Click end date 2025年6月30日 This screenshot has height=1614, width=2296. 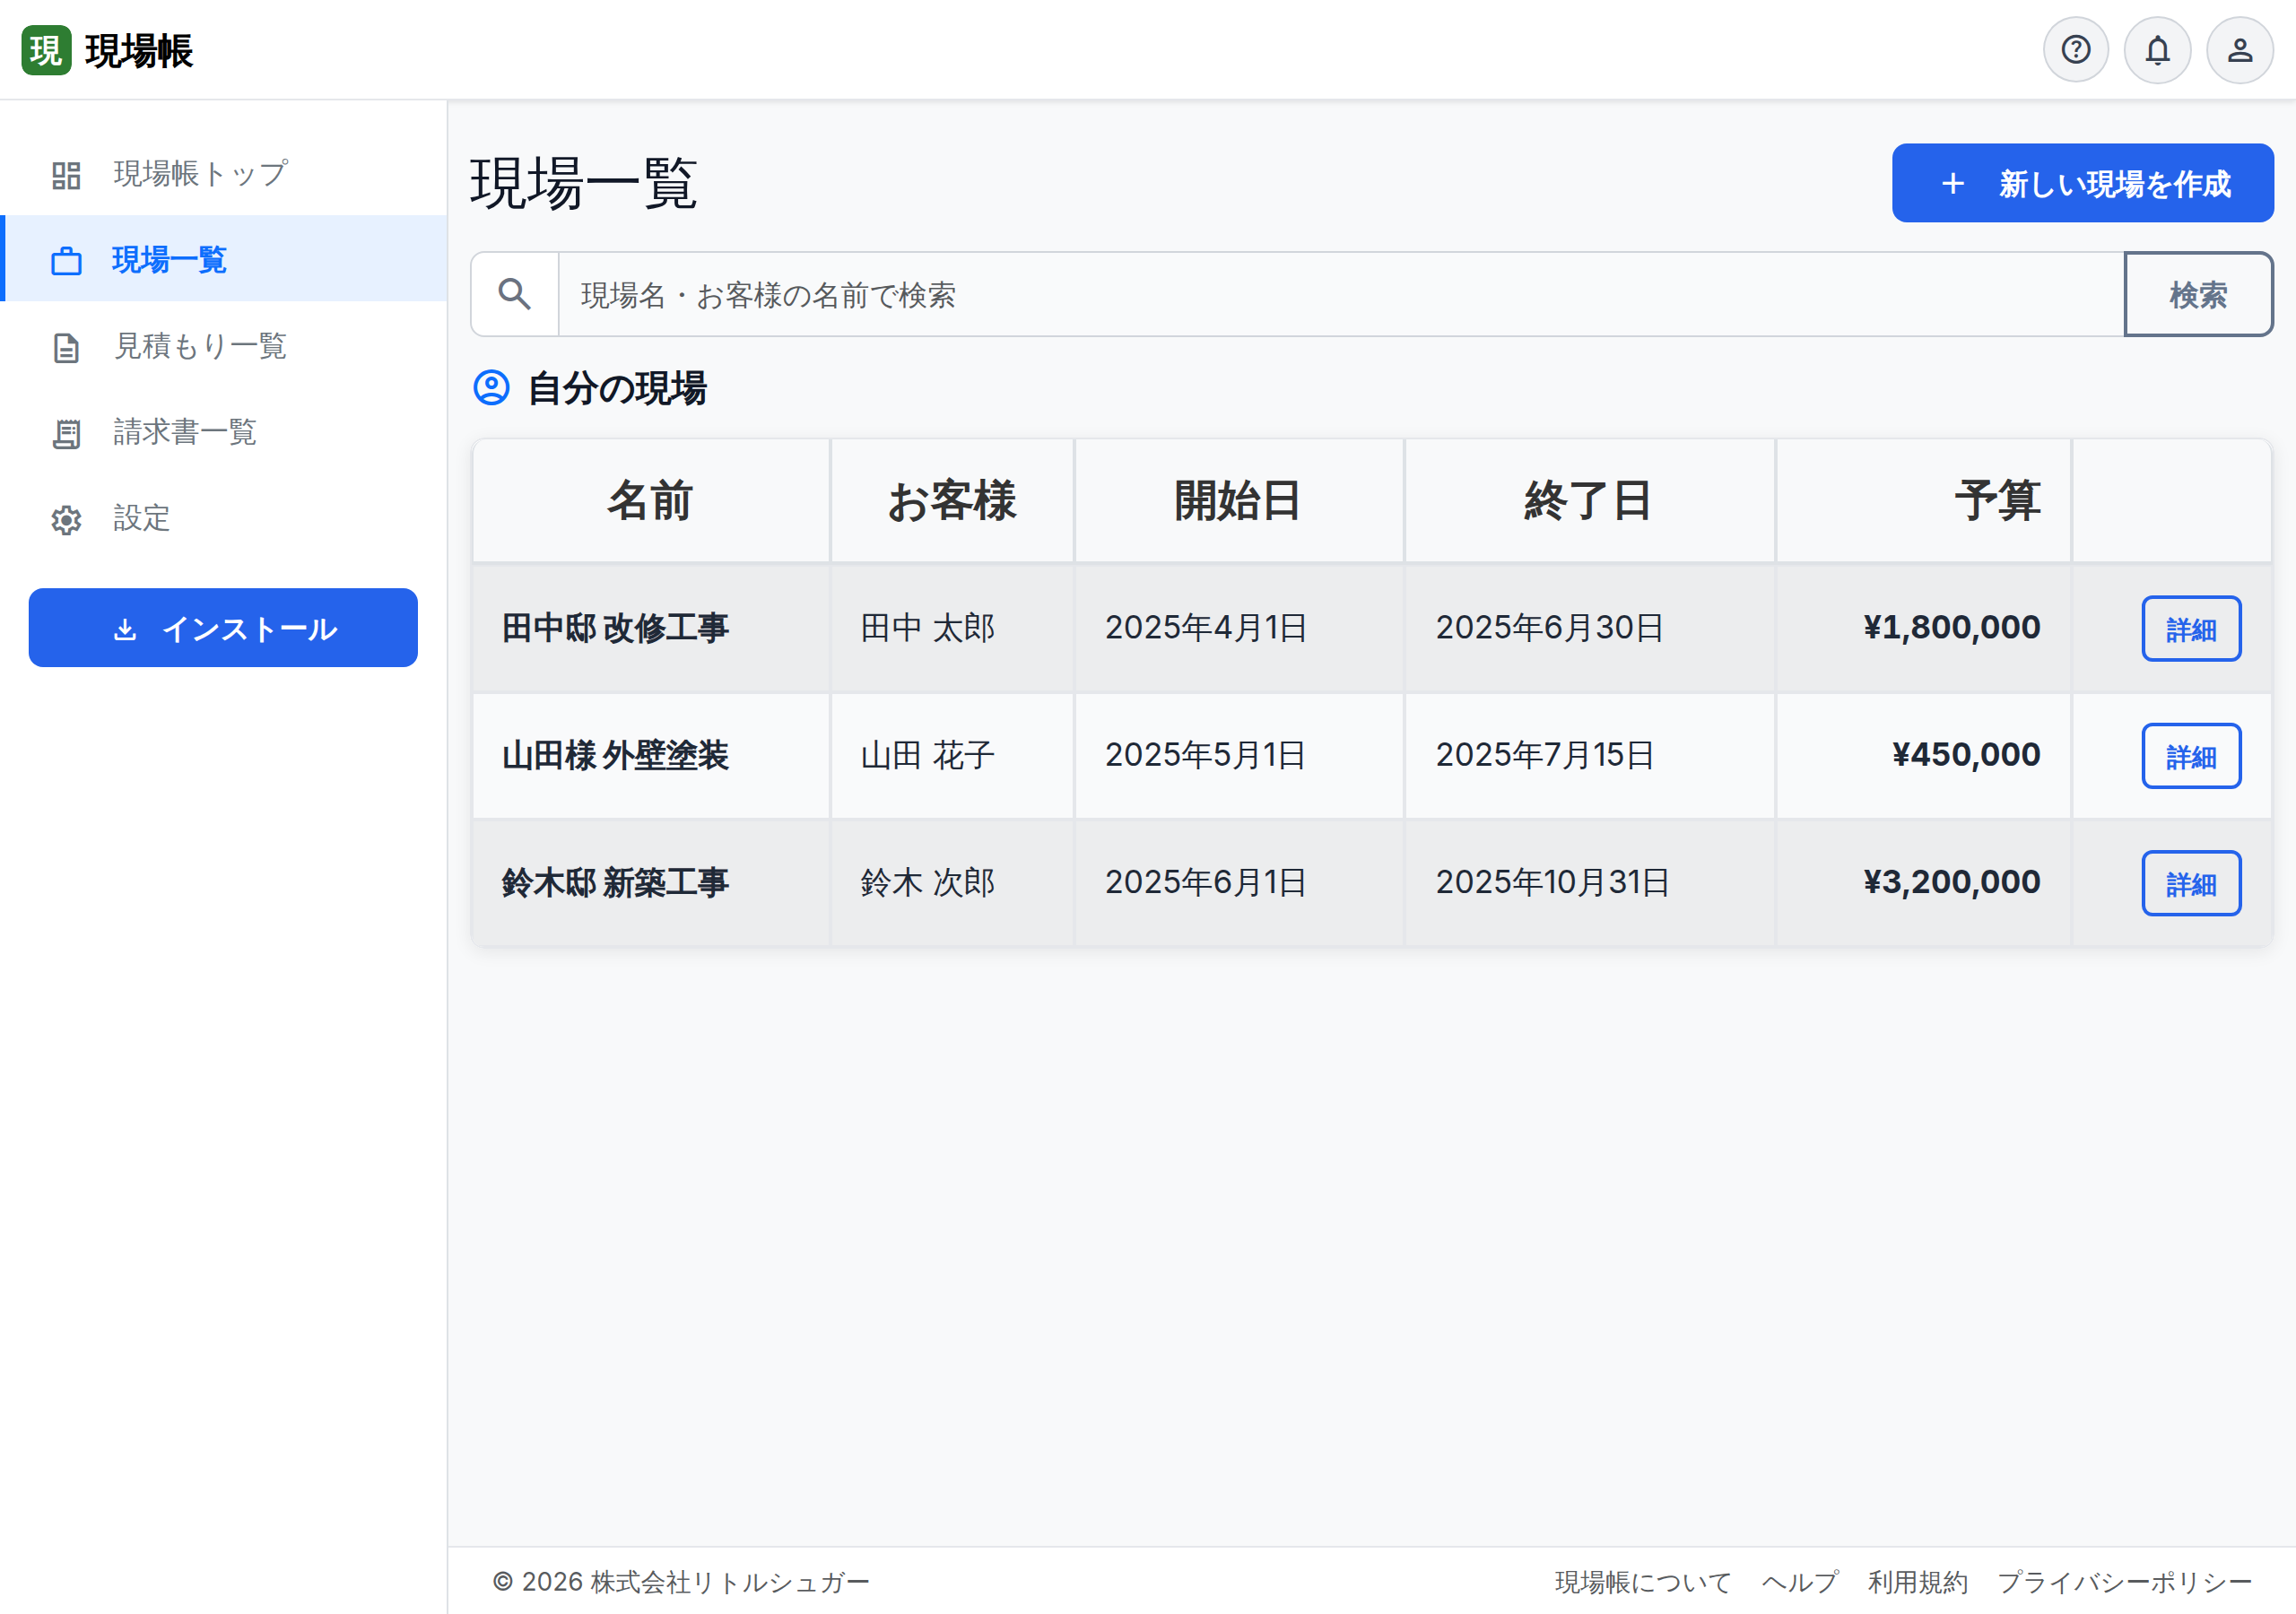tap(1550, 628)
